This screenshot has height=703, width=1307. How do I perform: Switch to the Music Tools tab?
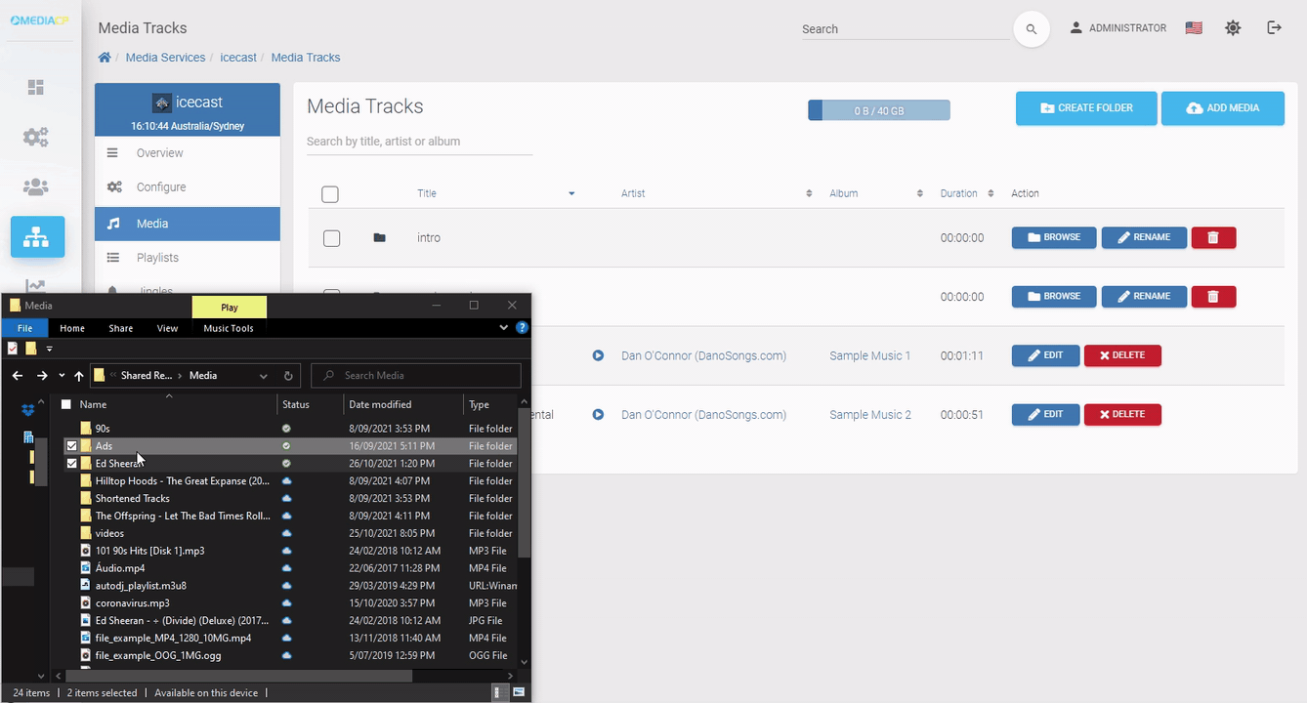click(228, 328)
